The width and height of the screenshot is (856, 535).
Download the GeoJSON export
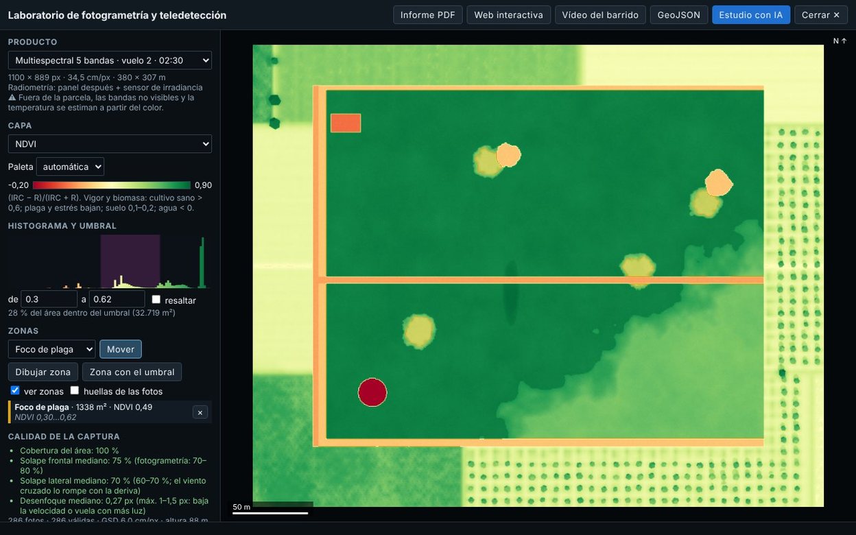(679, 15)
